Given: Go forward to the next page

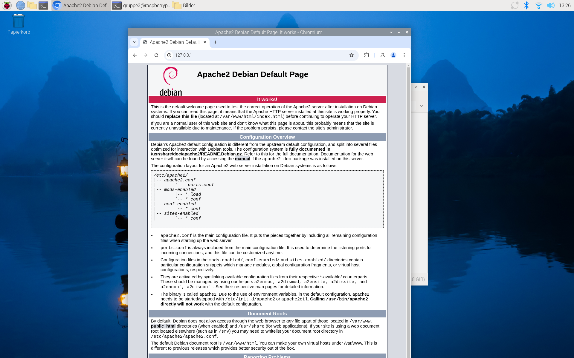Looking at the screenshot, I should [x=146, y=55].
